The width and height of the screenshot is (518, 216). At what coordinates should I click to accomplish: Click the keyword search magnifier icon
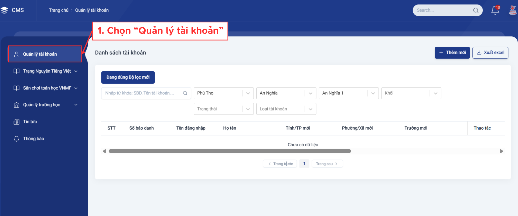185,93
